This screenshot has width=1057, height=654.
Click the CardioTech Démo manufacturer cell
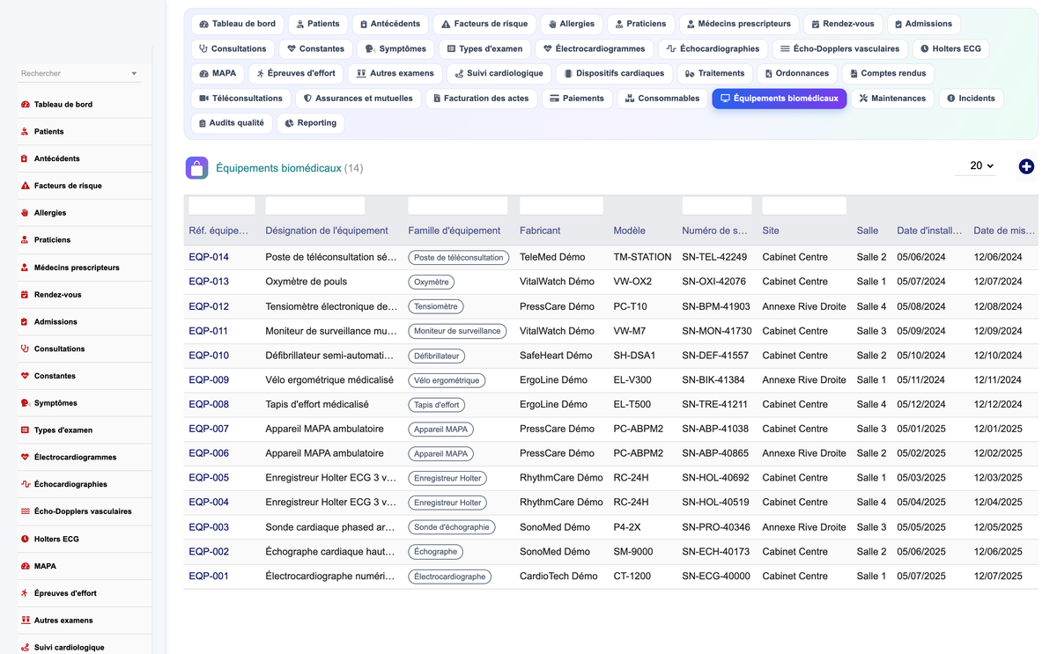click(x=558, y=577)
